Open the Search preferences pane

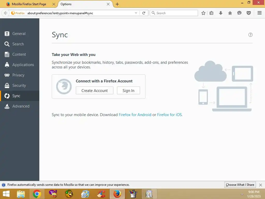coord(20,44)
